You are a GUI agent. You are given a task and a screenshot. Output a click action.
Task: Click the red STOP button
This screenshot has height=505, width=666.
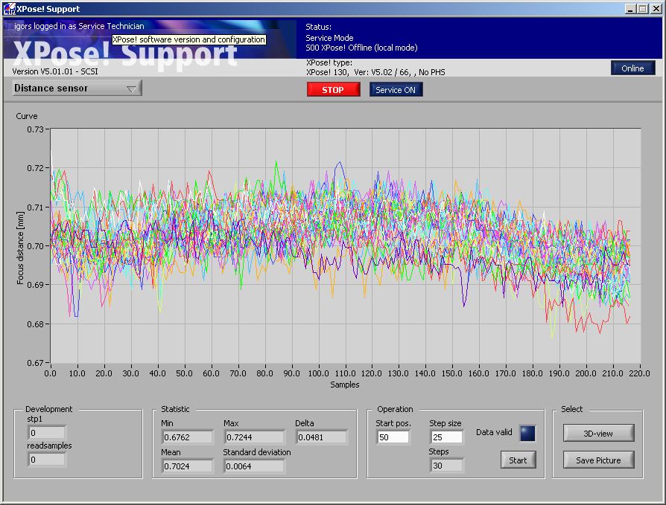334,90
